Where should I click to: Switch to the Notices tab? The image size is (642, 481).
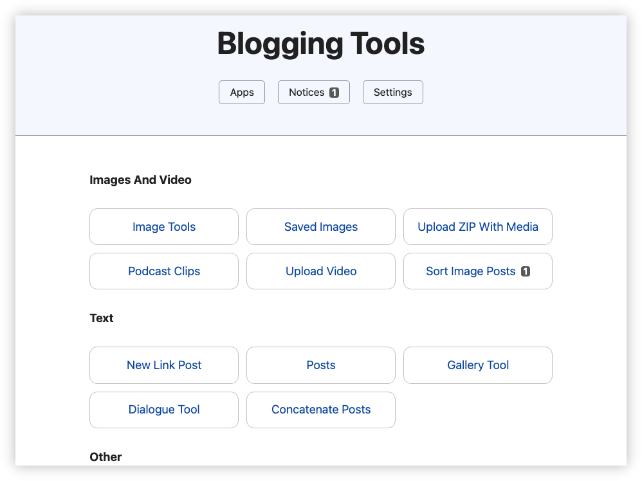(x=309, y=92)
